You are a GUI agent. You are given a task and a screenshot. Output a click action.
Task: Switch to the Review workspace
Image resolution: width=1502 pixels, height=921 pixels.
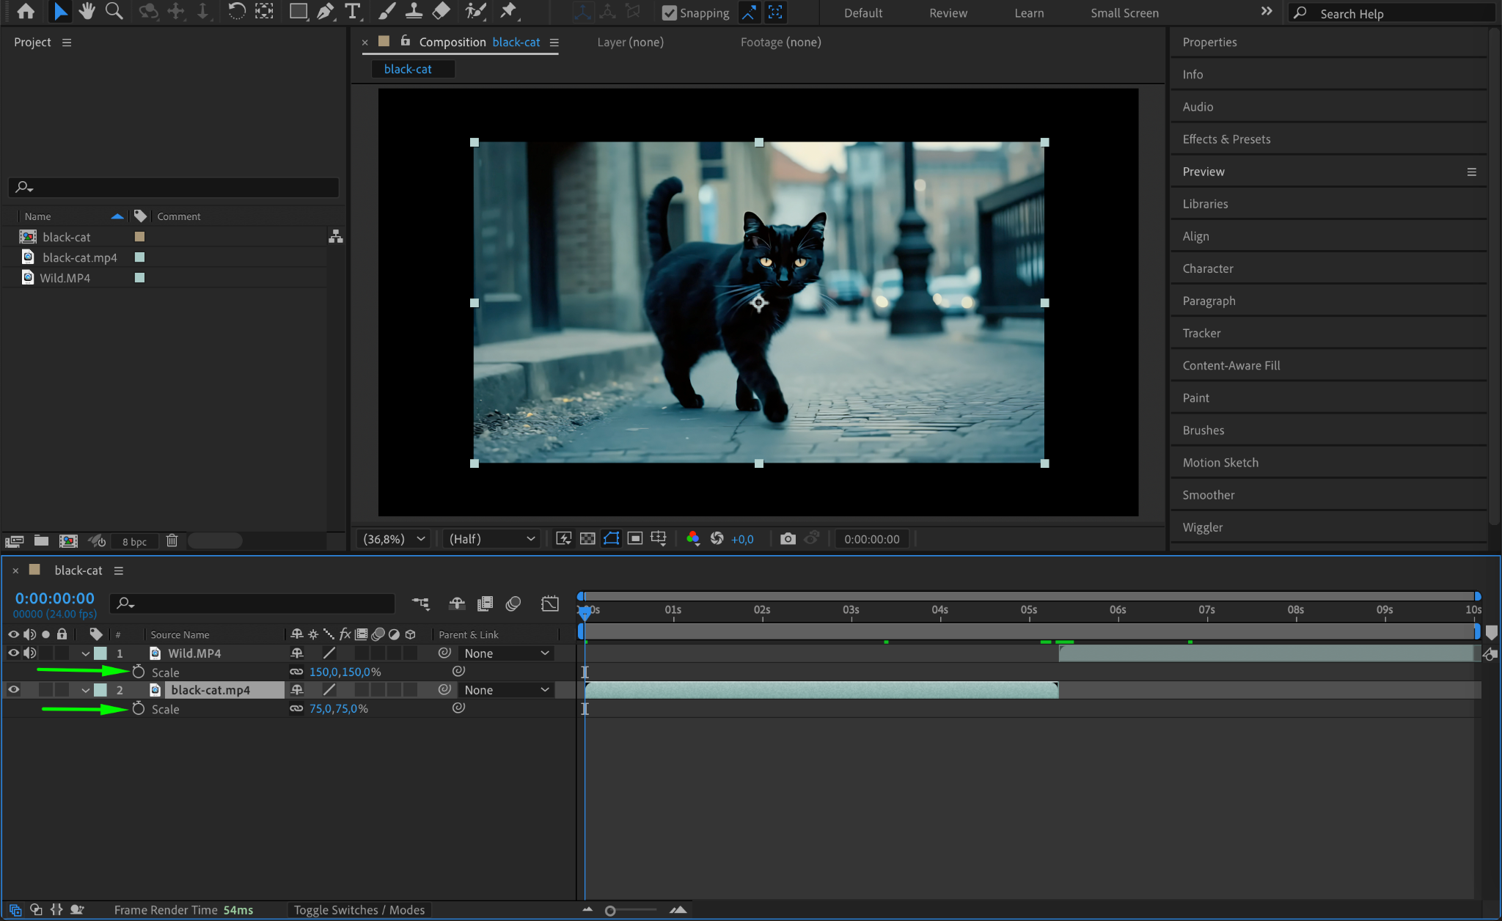pos(948,13)
